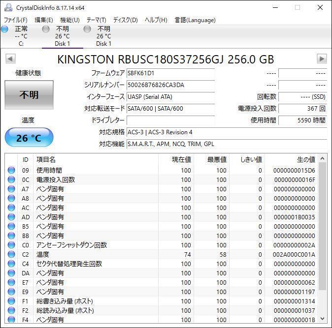Click the status orb of attribute 0C
This screenshot has height=328, width=332.
(x=11, y=179)
